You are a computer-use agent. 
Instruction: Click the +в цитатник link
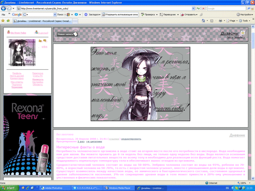(94, 142)
